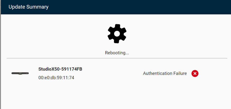Select the Studio X50 device image
This screenshot has width=231, height=109.
pos(20,73)
